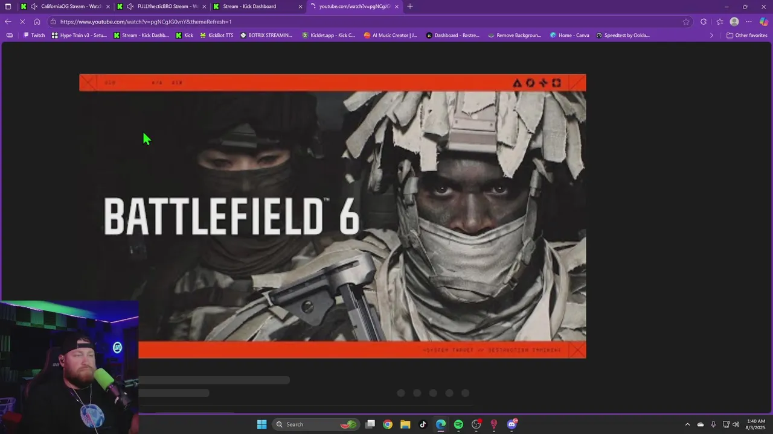Close the youtube.com tab

point(397,7)
